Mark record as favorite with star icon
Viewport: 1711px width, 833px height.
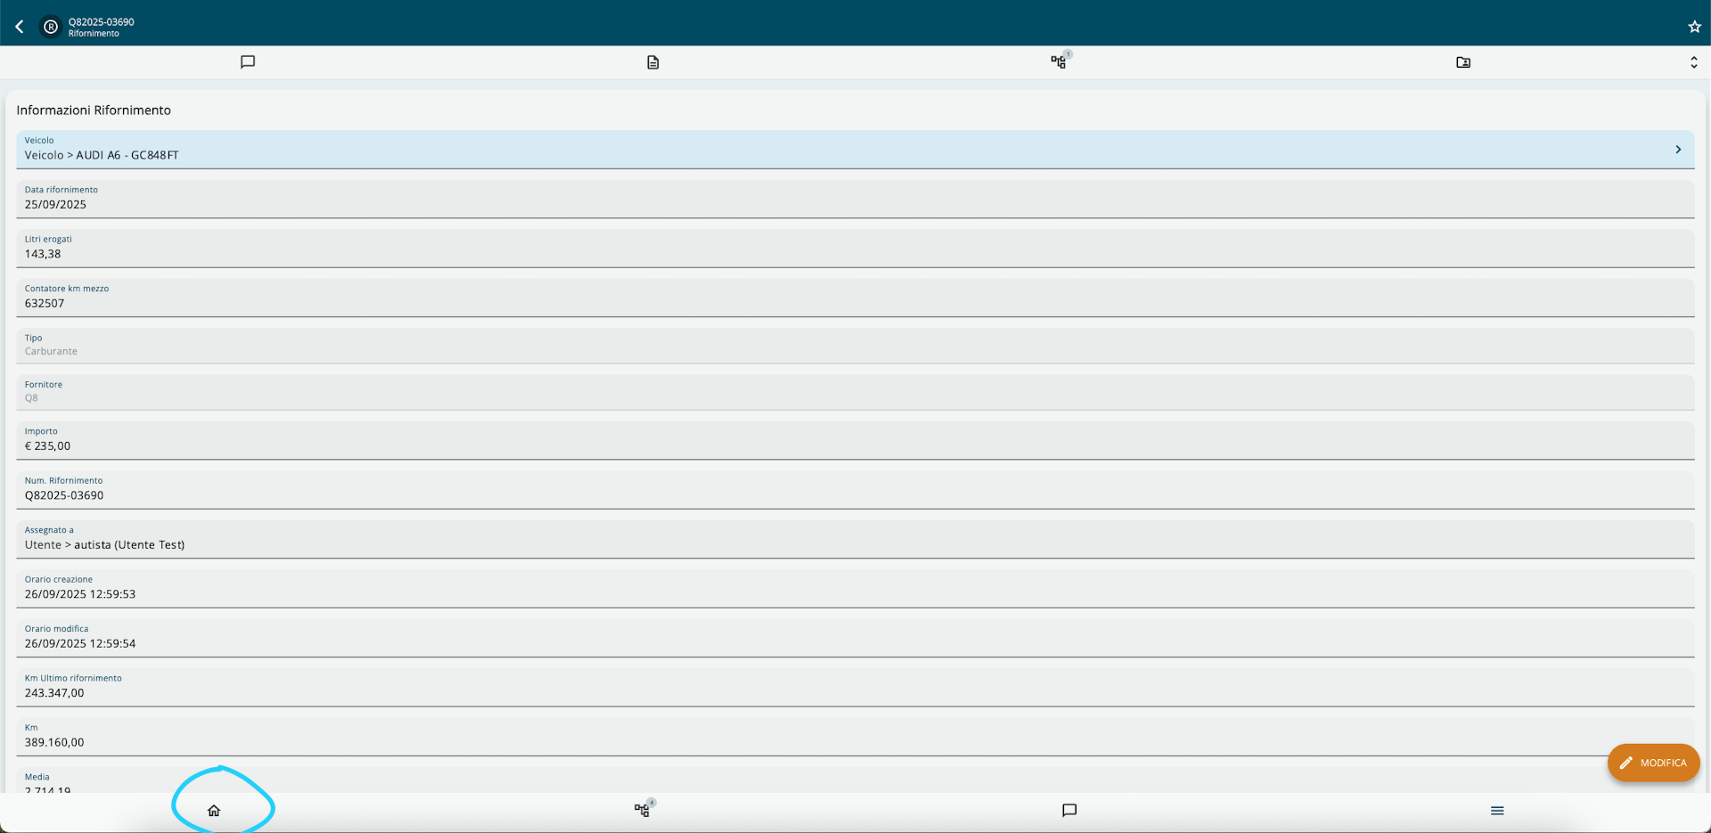(1694, 27)
